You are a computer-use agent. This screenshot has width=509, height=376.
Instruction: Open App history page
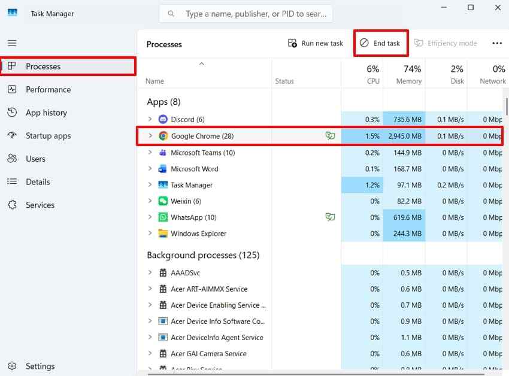pos(68,113)
